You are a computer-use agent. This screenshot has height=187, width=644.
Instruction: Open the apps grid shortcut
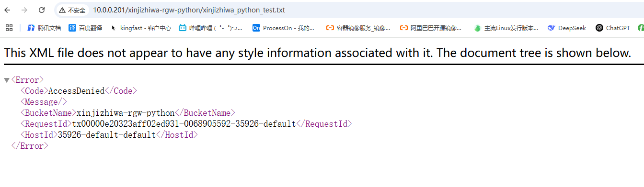pyautogui.click(x=9, y=28)
